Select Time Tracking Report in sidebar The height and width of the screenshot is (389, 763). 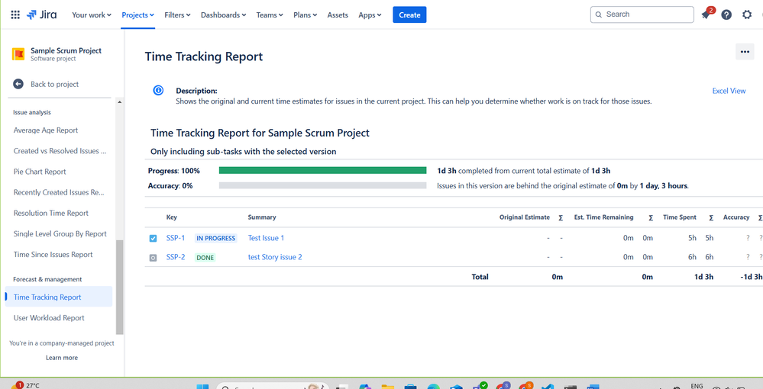58,297
